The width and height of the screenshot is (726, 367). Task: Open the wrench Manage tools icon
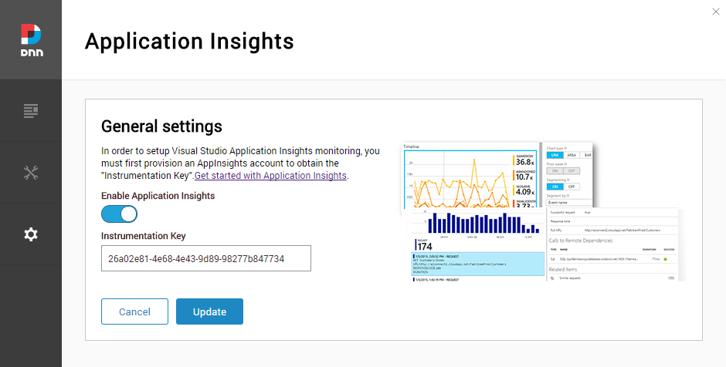31,173
